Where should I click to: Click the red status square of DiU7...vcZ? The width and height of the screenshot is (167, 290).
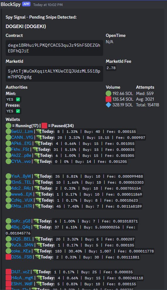[8, 272]
